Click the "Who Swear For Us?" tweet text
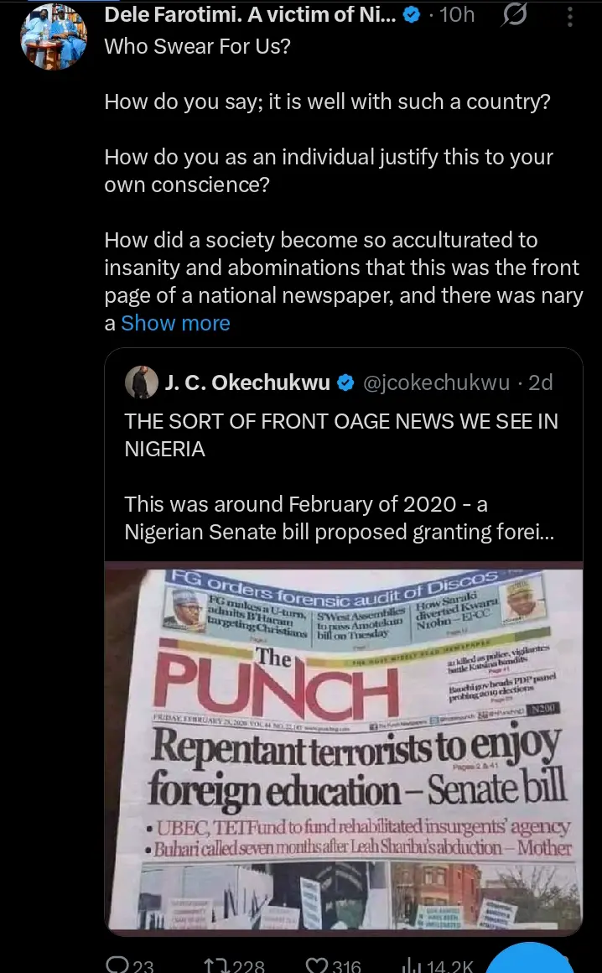This screenshot has height=973, width=602. coord(198,47)
